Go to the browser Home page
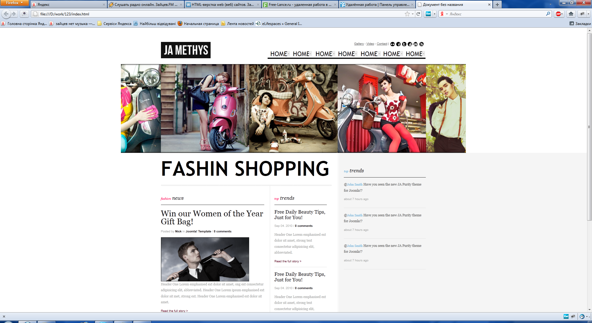Viewport: 592px width, 323px height. click(x=571, y=14)
